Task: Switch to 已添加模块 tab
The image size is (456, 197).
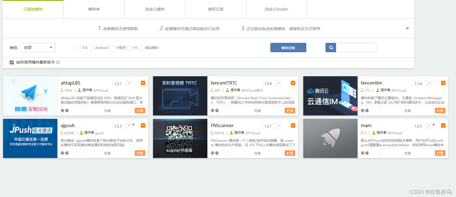Action: (33, 9)
